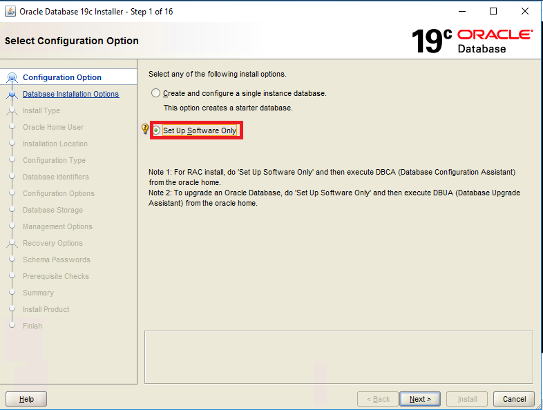Open the Help button
Viewport: 543px width, 410px height.
coord(26,399)
